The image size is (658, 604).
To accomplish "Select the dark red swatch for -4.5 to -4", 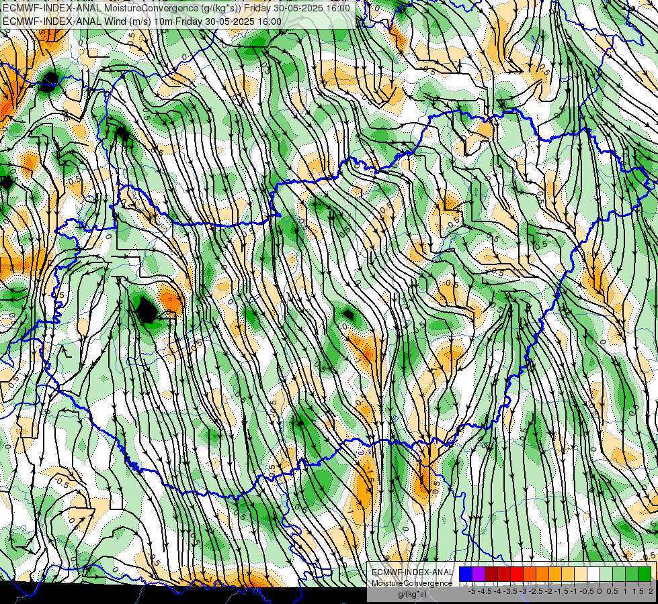I will click(491, 574).
